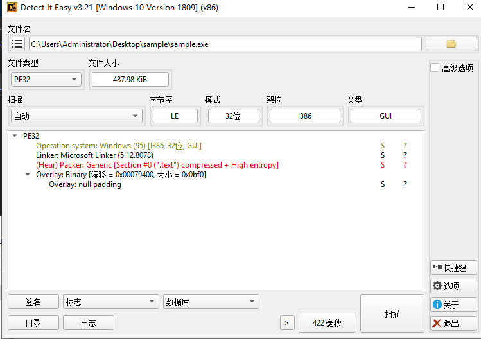
Task: Open the recent files list icon
Action: [17, 44]
